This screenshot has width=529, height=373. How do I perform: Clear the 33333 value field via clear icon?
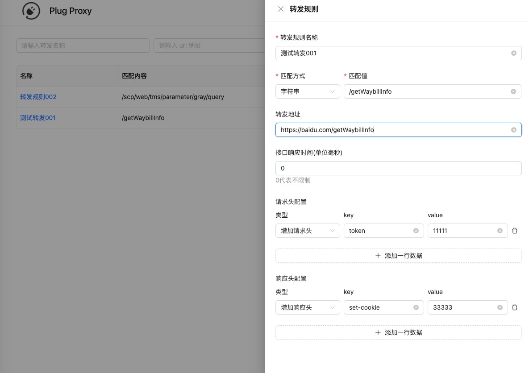(500, 307)
